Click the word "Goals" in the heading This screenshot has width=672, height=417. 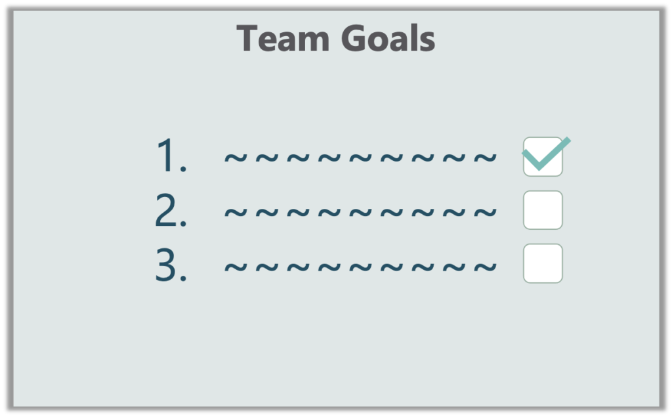(388, 39)
